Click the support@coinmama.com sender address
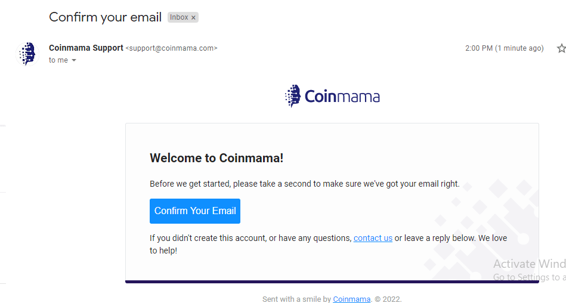This screenshot has height=303, width=566. 171,48
